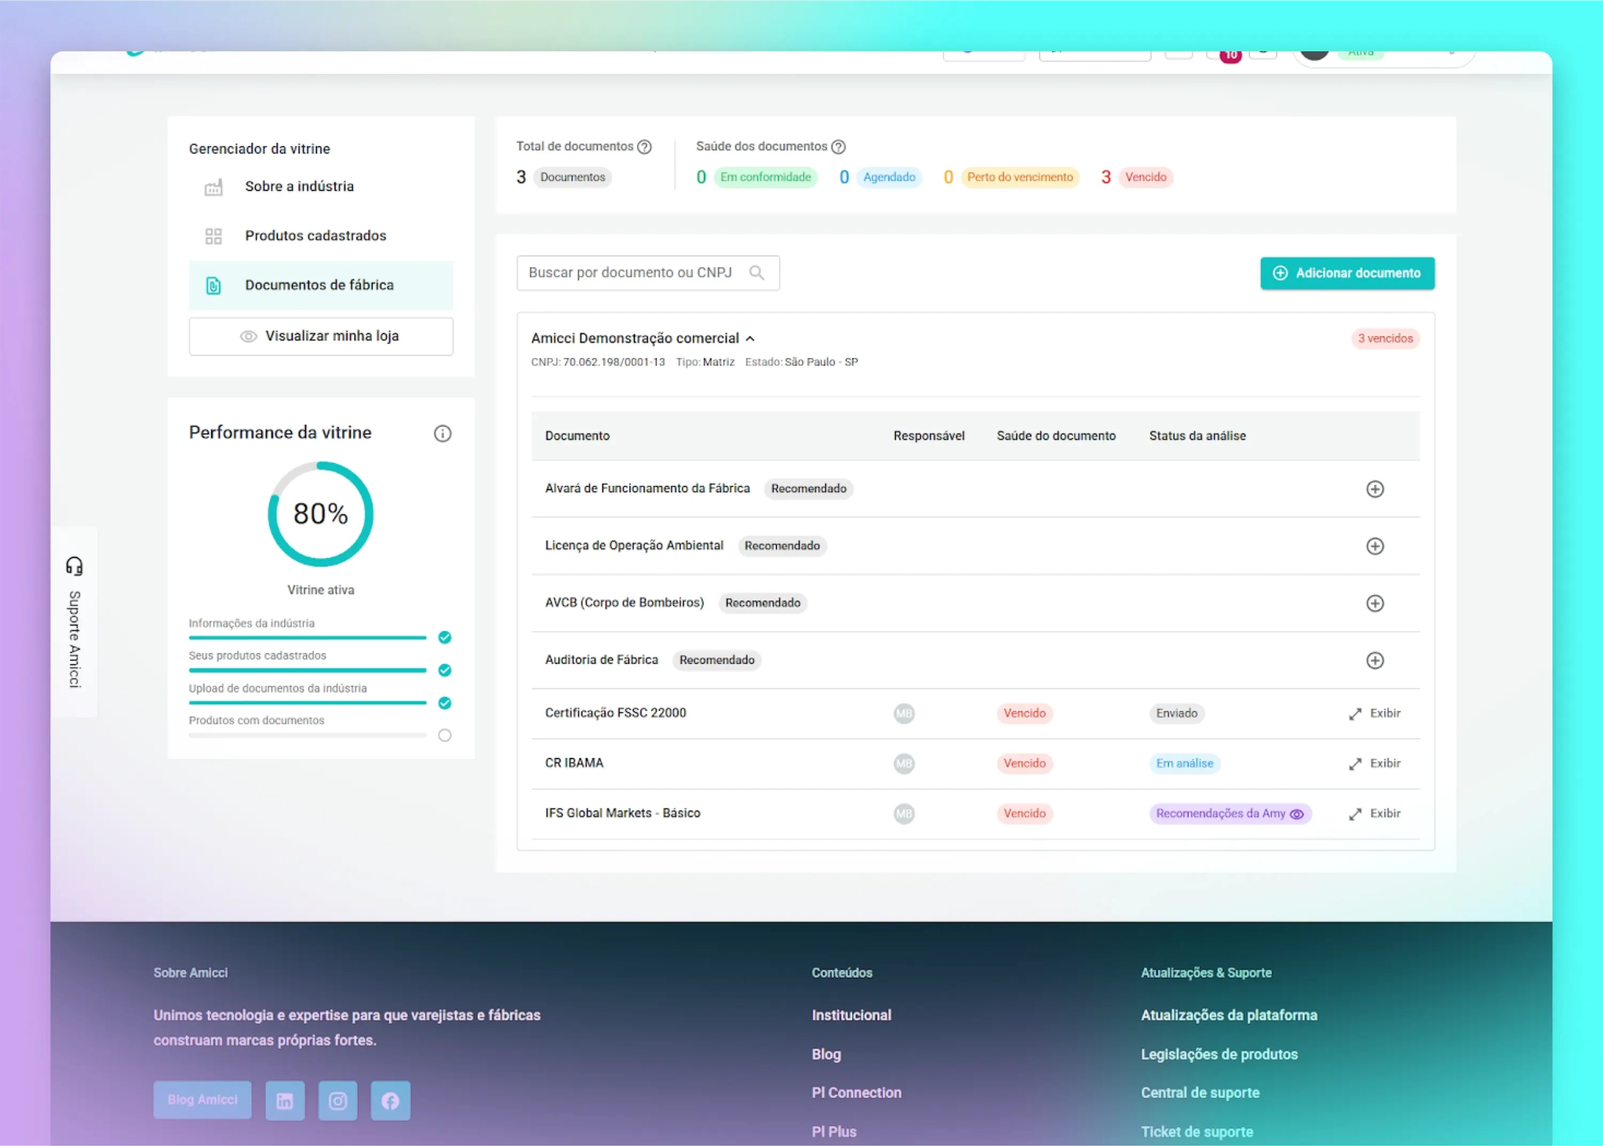The height and width of the screenshot is (1146, 1603).
Task: Collapse the Amicci Demonstração comercial section
Action: (x=750, y=339)
